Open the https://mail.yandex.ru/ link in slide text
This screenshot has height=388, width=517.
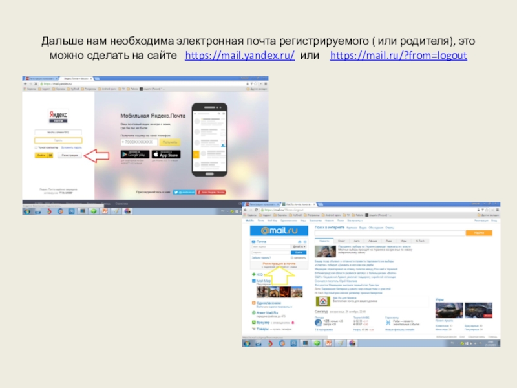click(240, 56)
